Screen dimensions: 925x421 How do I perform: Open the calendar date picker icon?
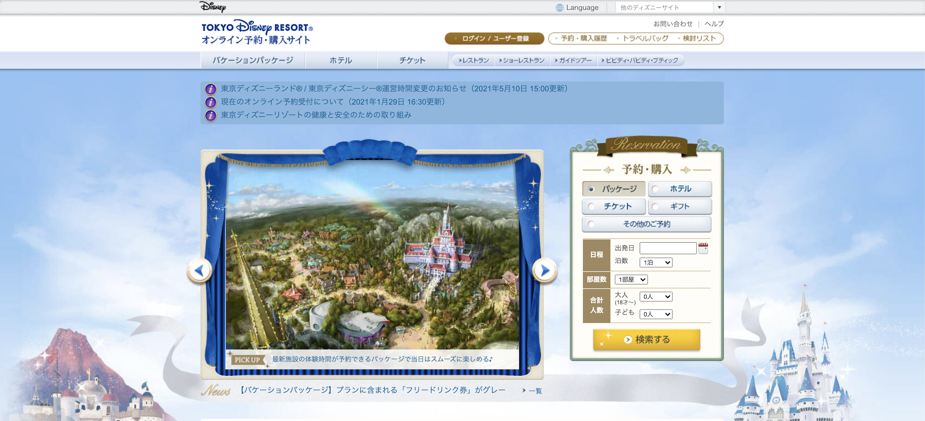point(703,248)
